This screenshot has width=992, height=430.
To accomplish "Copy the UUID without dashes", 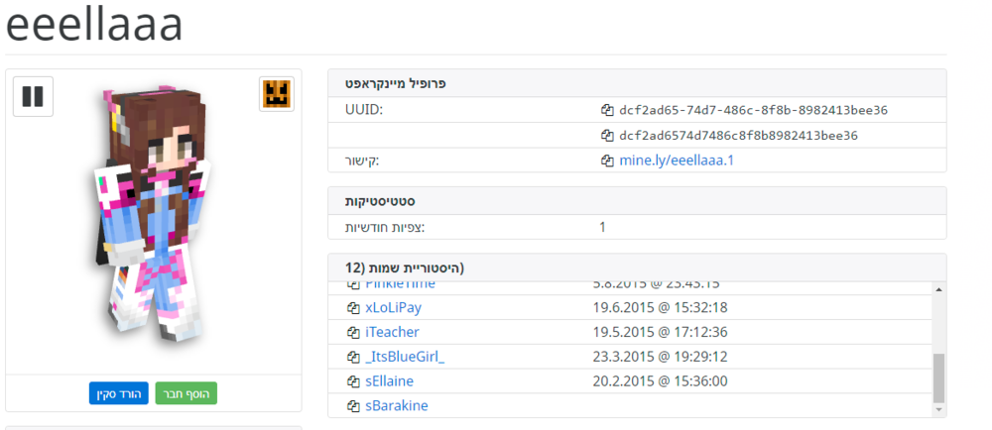I will (x=608, y=135).
